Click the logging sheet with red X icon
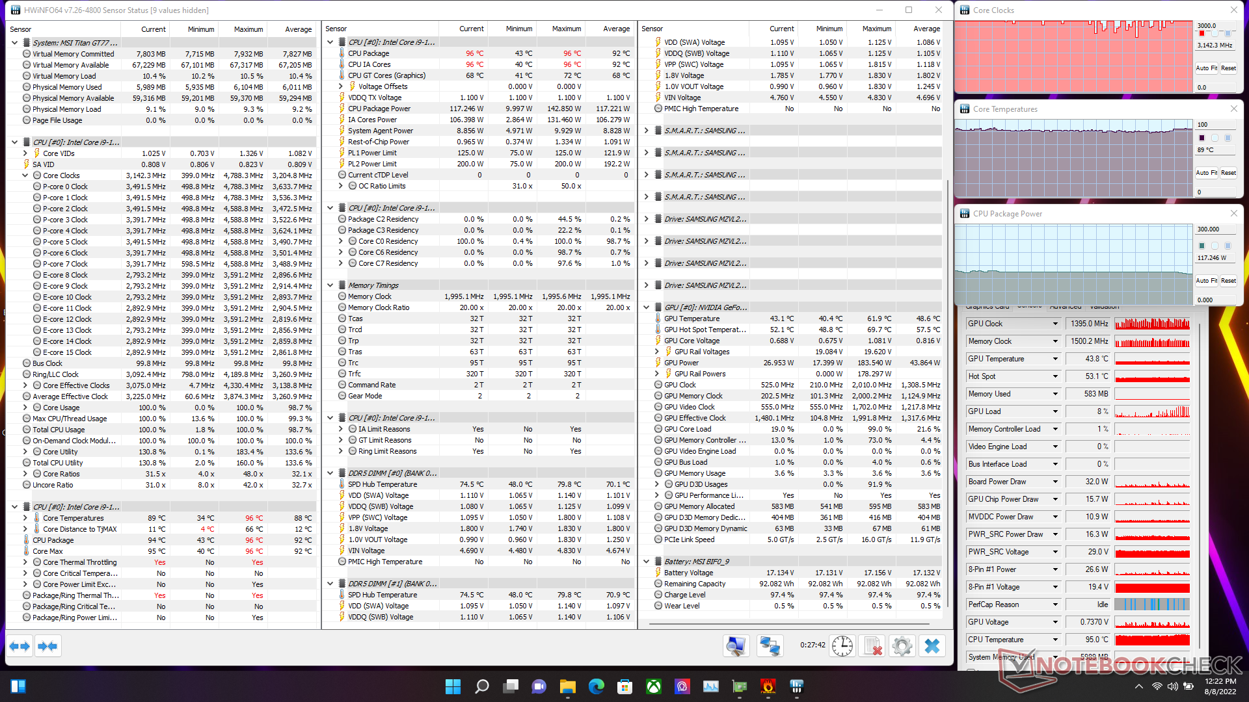Screen dimensions: 1249x702 [x=872, y=646]
